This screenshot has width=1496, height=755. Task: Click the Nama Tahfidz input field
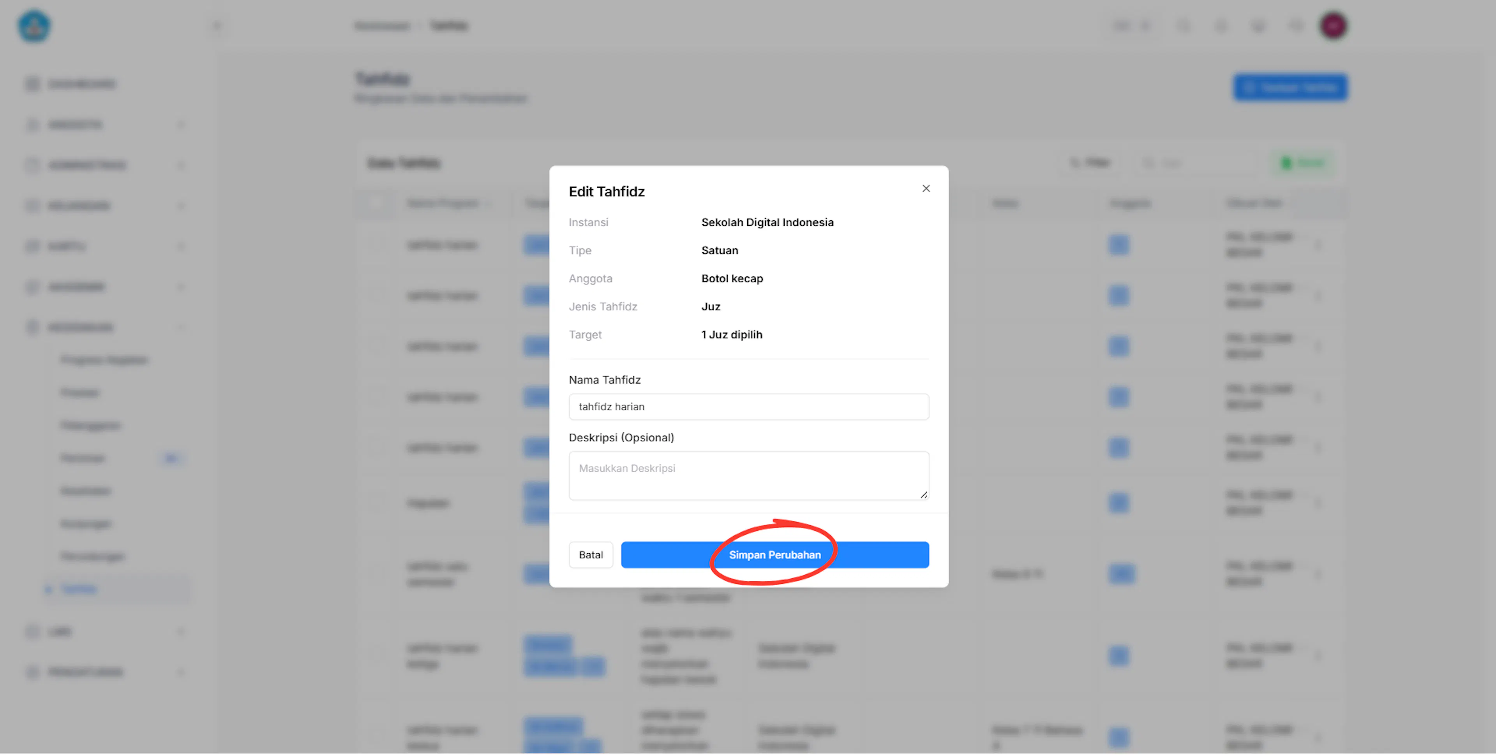[x=748, y=407]
